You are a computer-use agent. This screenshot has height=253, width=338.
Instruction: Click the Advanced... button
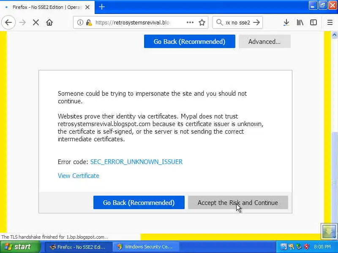click(264, 41)
